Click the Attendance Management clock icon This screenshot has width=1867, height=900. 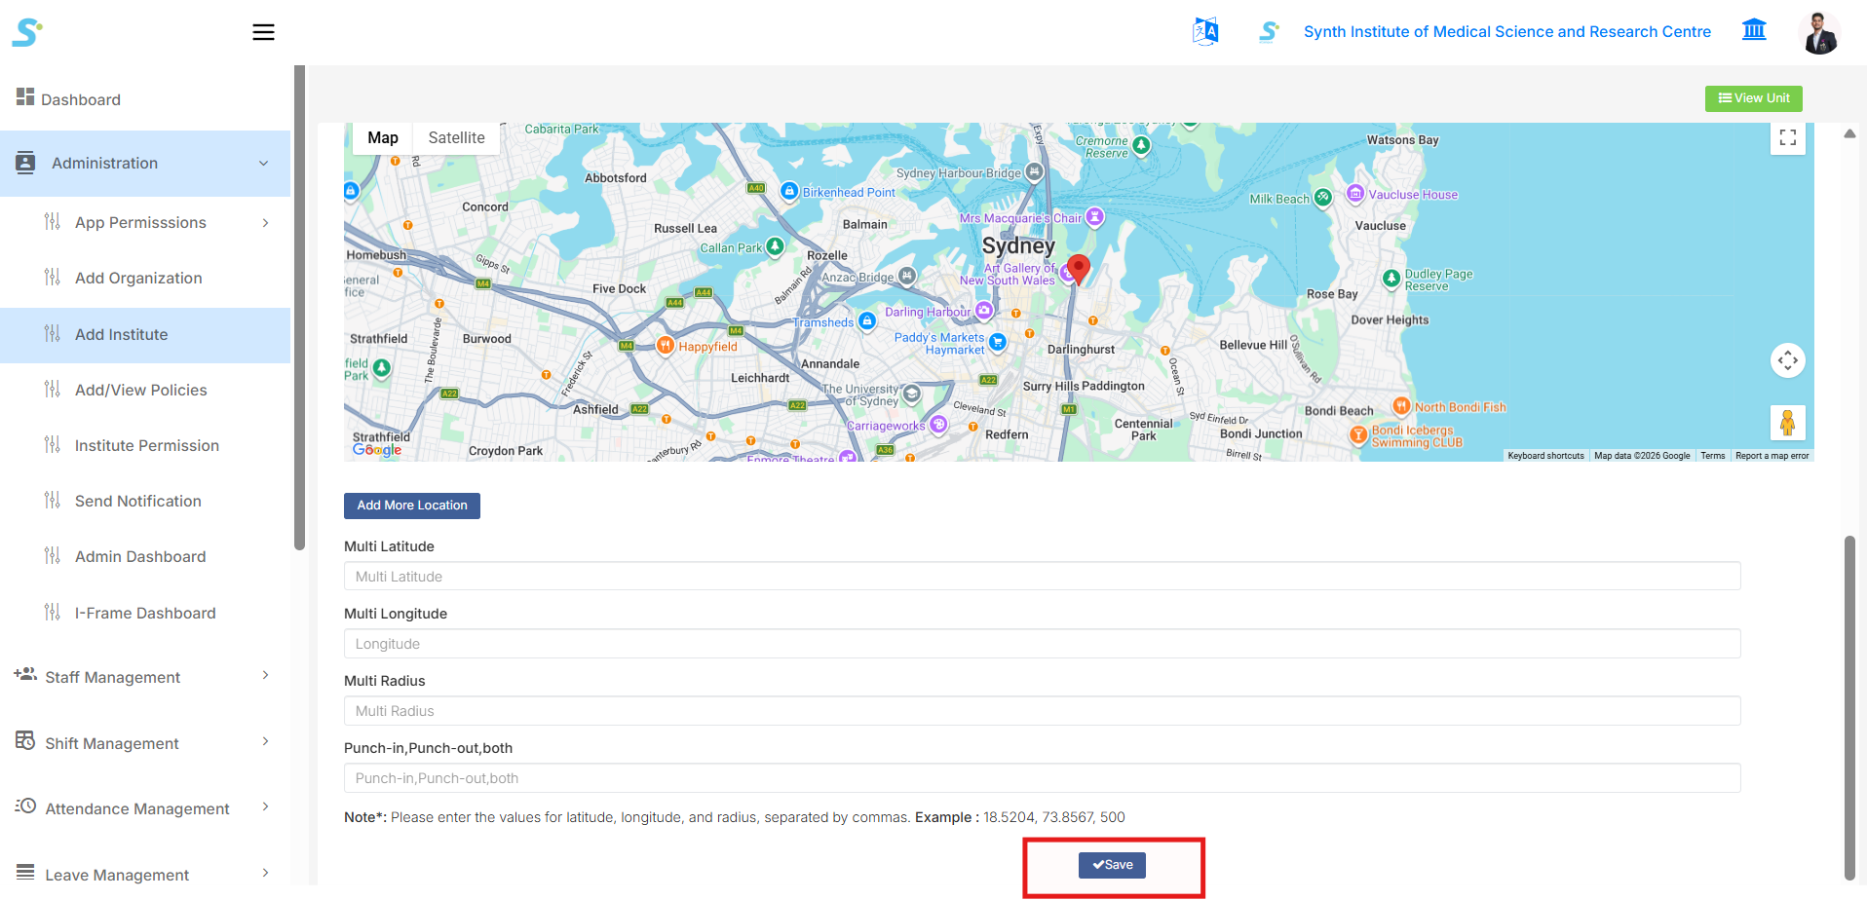25,806
